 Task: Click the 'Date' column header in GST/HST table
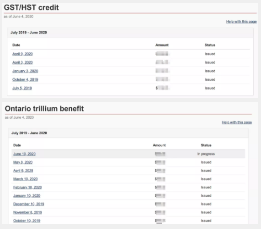[x=16, y=45]
